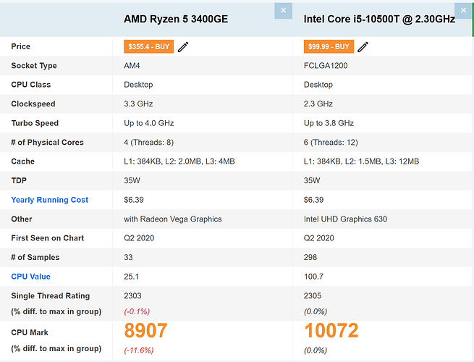Viewport: 474px width, 362px height.
Task: Close the Intel Core i5-10500T column
Action: (462, 11)
